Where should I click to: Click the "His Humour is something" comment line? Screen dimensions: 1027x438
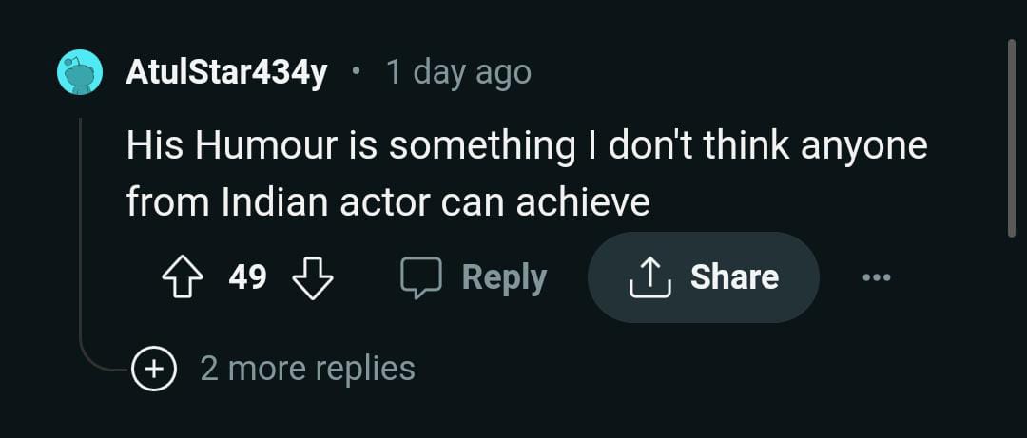pyautogui.click(x=526, y=147)
